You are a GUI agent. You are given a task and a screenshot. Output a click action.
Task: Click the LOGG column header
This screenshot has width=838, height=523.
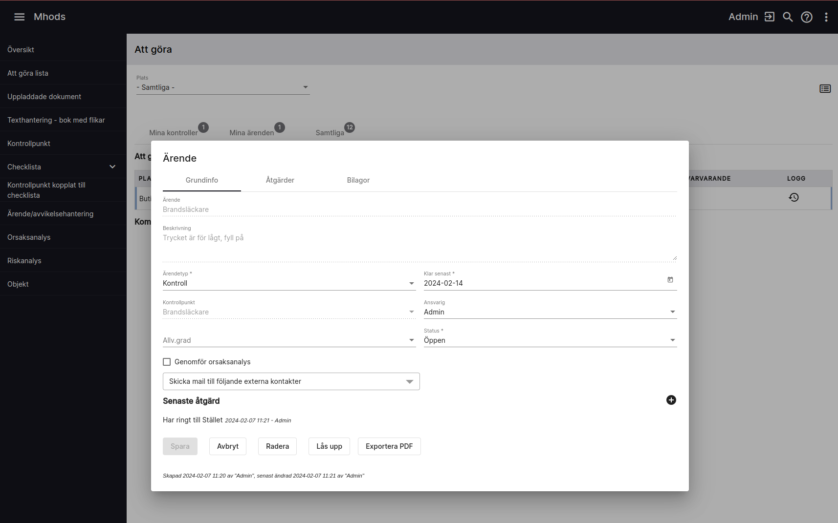[x=796, y=178]
